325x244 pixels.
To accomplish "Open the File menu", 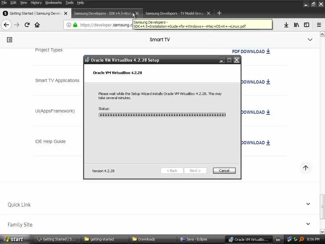I will point(4,3).
